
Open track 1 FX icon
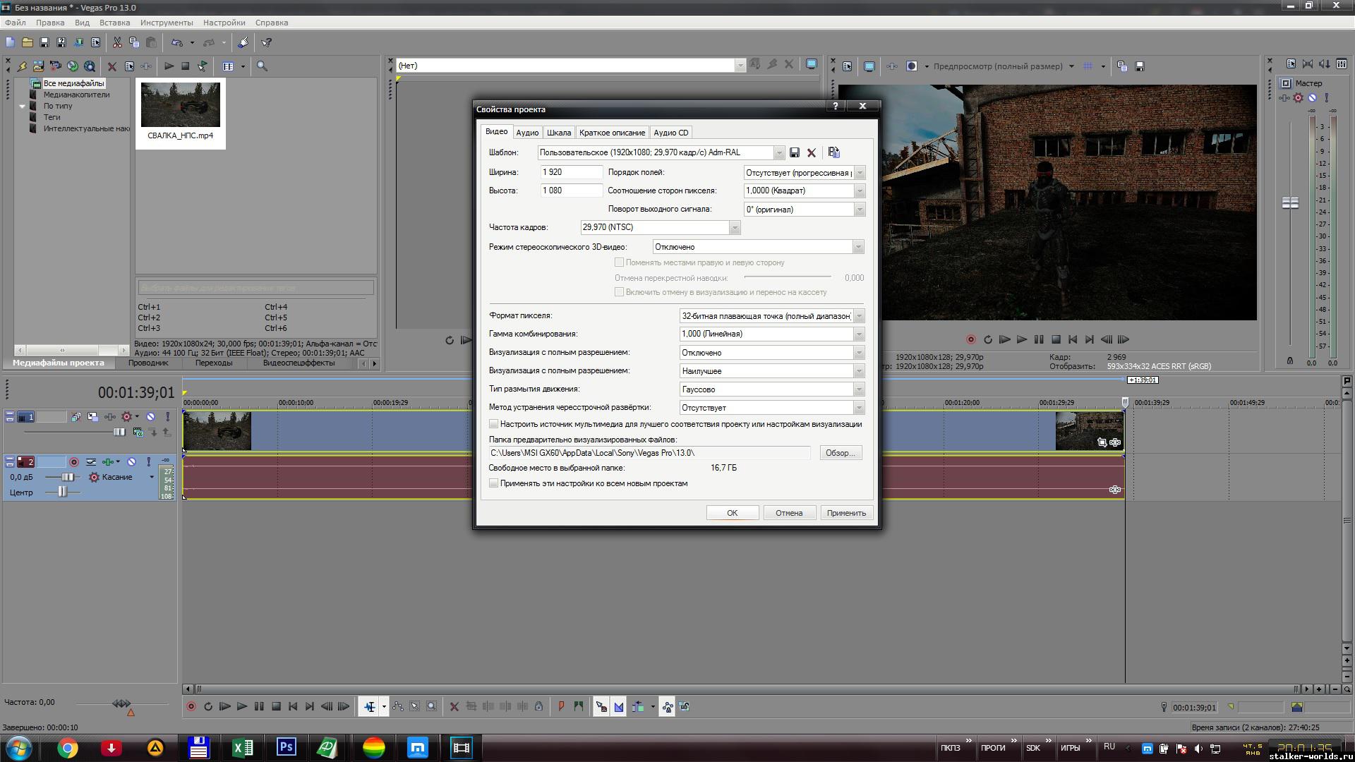pos(110,417)
